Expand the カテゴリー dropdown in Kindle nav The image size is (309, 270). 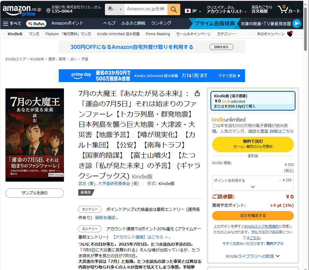coord(226,34)
